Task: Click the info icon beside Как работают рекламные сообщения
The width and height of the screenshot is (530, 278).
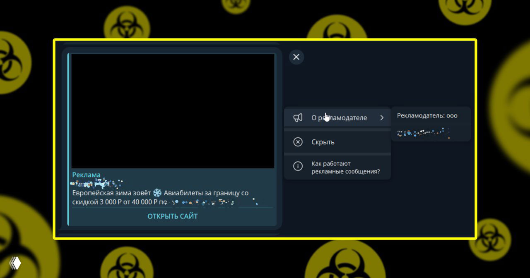Action: click(298, 167)
